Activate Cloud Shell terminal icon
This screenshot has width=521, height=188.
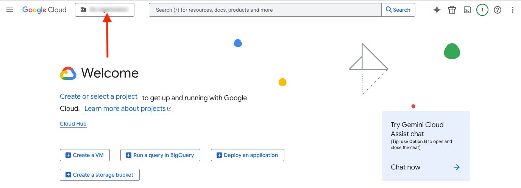tap(467, 10)
